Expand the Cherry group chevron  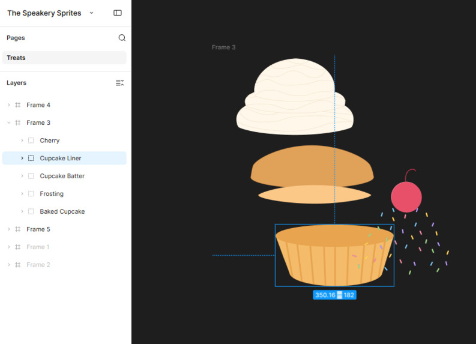tap(22, 140)
